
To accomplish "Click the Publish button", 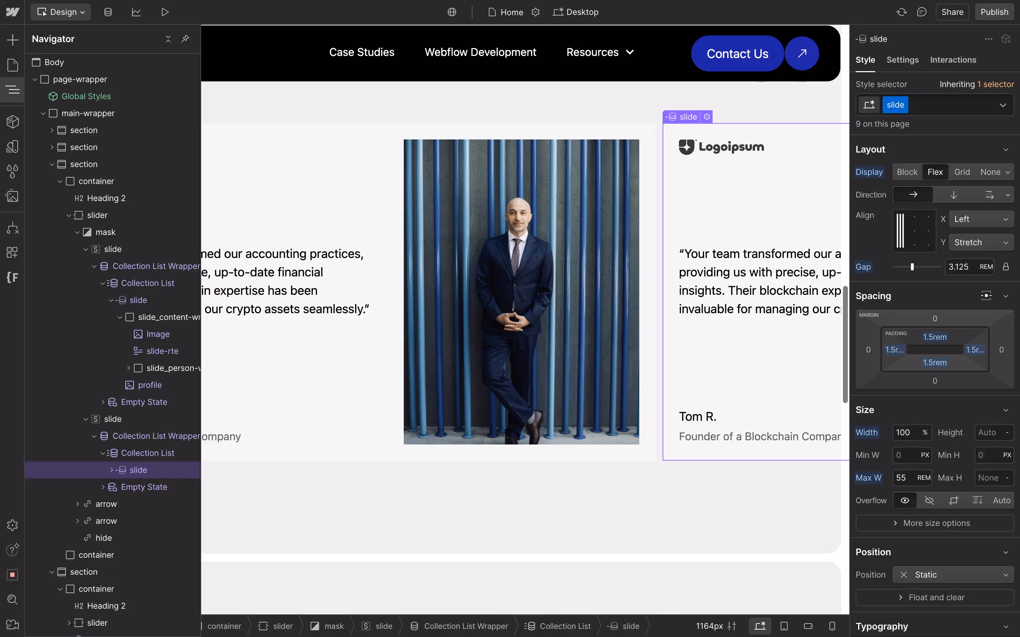I will [994, 12].
